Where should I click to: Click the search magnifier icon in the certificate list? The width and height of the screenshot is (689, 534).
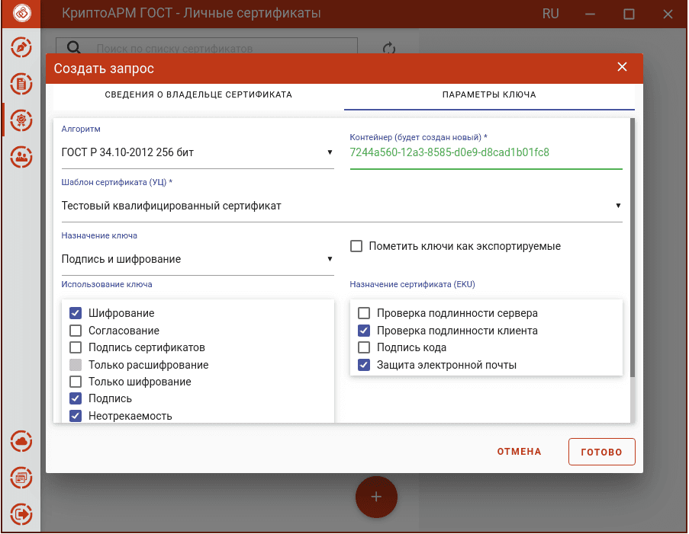[x=74, y=47]
